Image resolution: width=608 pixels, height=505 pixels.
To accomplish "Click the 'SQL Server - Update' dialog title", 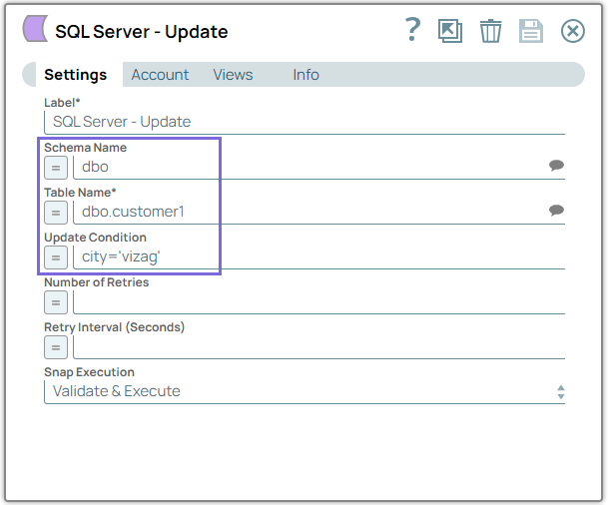I will click(142, 32).
